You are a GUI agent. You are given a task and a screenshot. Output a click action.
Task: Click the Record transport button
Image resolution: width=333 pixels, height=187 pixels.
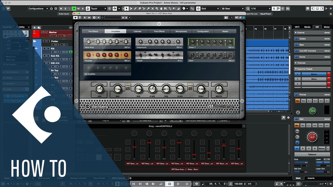[187, 184]
